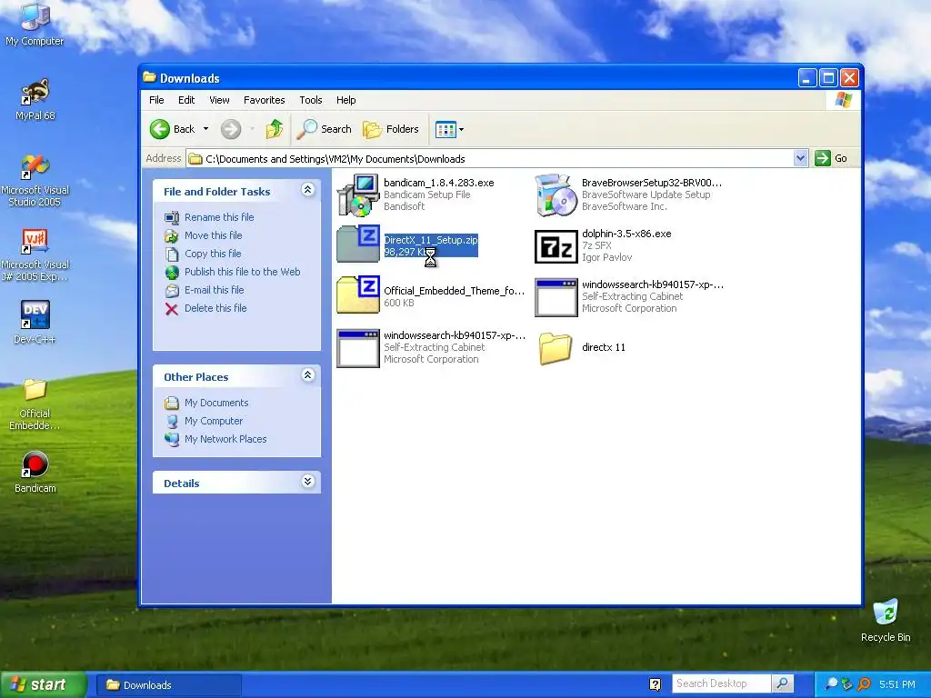Go to My Documents in Other Places

(x=216, y=403)
